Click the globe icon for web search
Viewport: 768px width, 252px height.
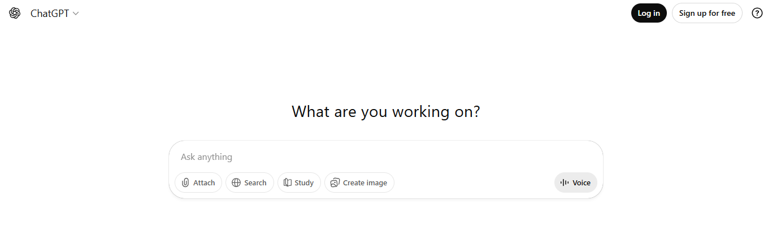point(236,183)
